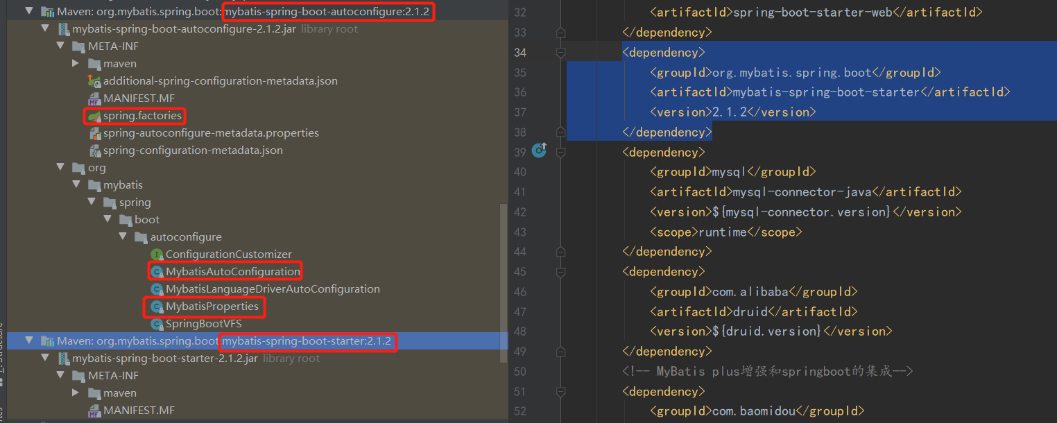
Task: Click the gutter override marker icon on line 39
Action: pos(539,150)
